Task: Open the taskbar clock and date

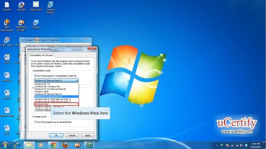Action: pyautogui.click(x=256, y=145)
